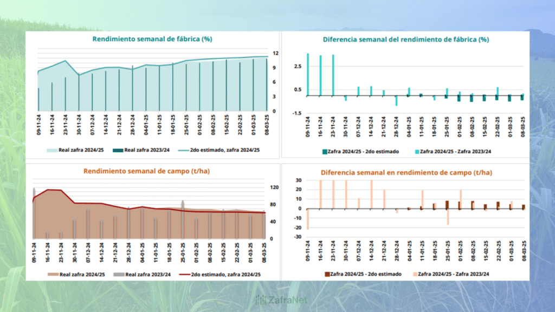Click the 120 axis label on field yield chart

point(274,187)
